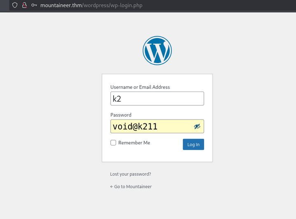The height and width of the screenshot is (219, 296).
Task: Click the Remember Me label text
Action: [x=134, y=143]
